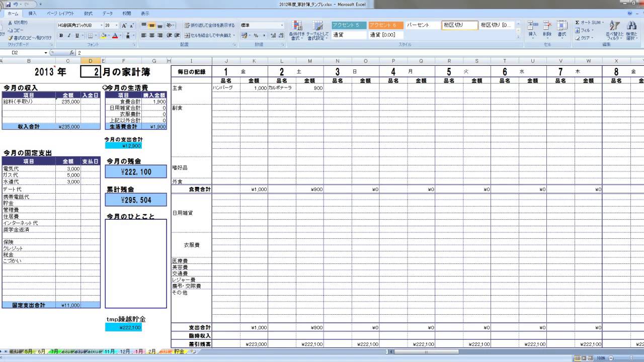Viewport: 644px width, 362px height.
Task: Switch to the 12月 sheet tab
Action: point(125,351)
